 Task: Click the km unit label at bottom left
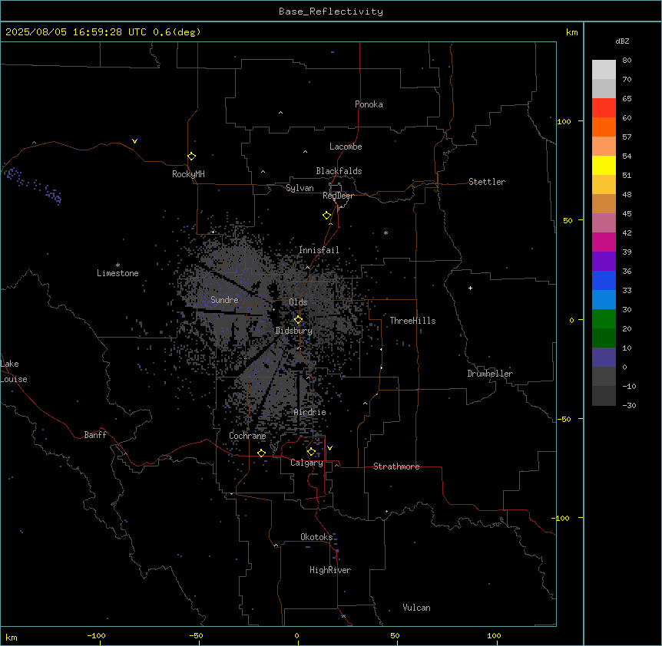click(x=11, y=637)
